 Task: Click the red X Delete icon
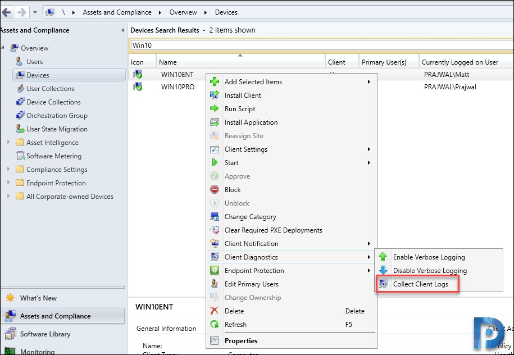tap(215, 311)
